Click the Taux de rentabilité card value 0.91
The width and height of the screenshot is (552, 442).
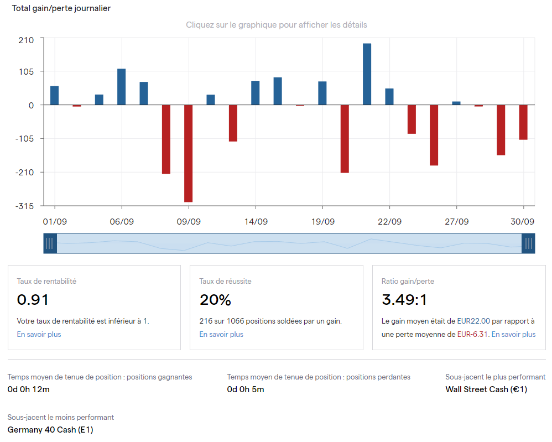(33, 300)
